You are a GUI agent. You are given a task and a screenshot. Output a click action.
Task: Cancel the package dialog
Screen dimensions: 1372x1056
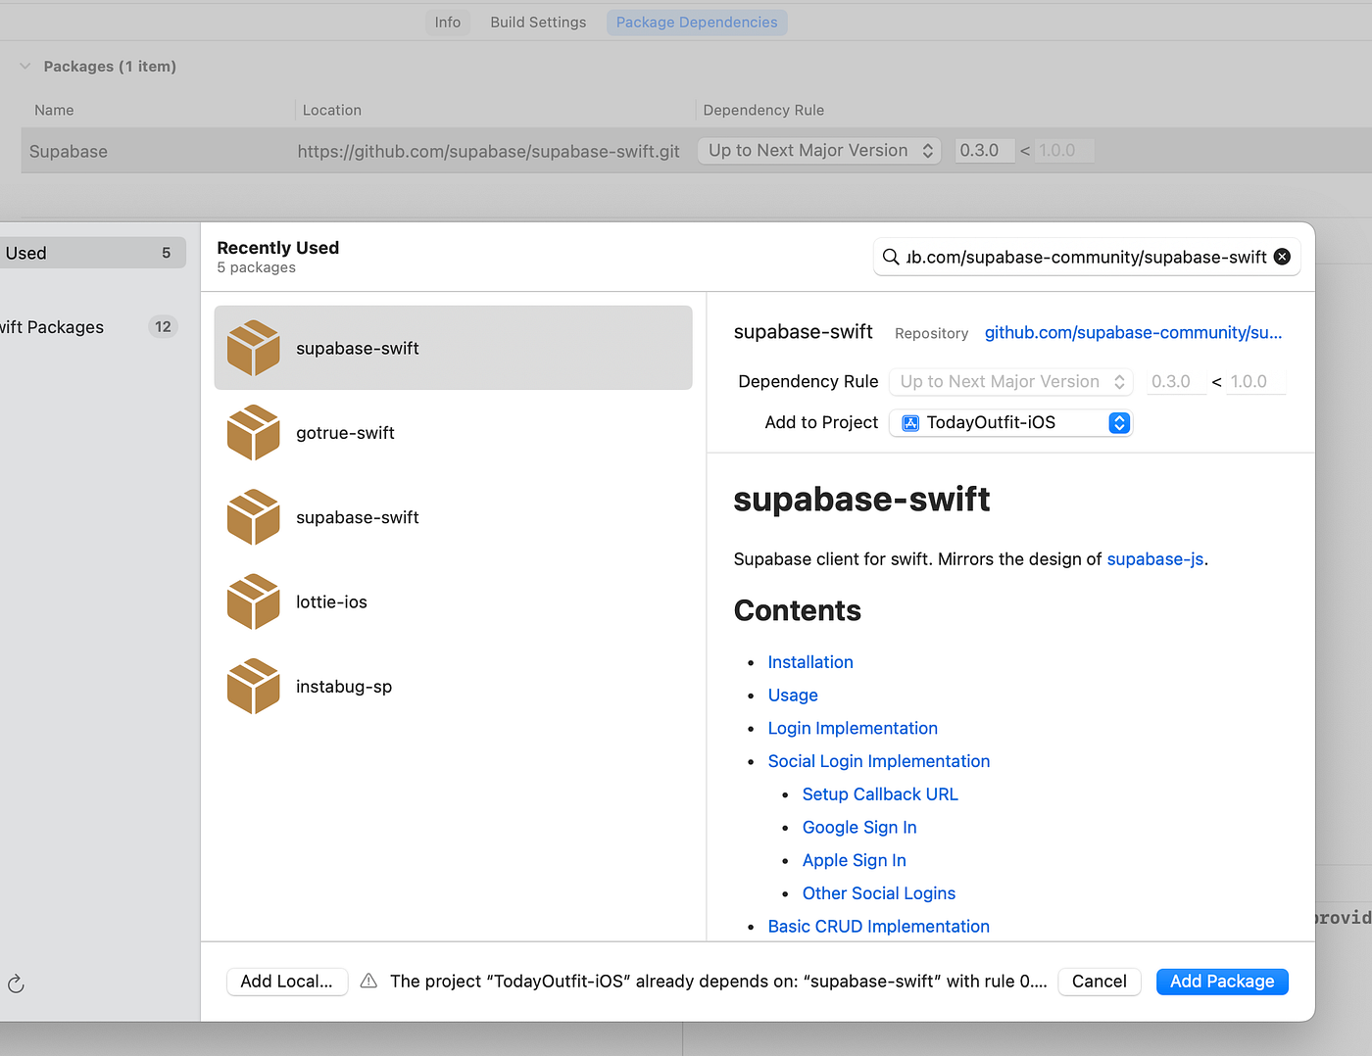1099,981
